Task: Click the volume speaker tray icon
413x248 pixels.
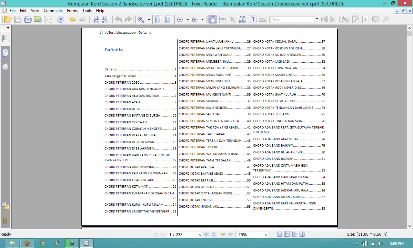Action: coord(380,243)
